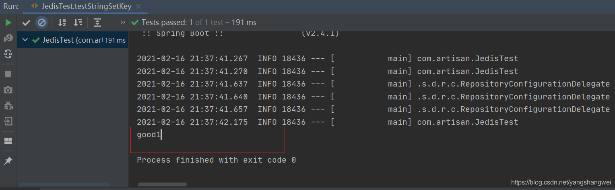Click the bug attach debugger icon

8,105
